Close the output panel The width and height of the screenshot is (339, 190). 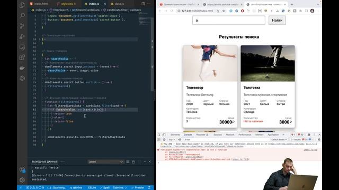[149, 161]
